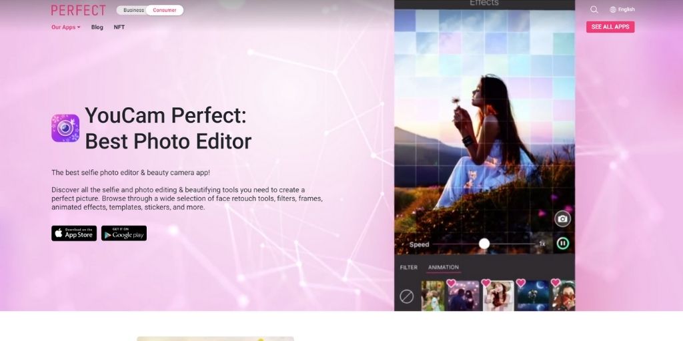683x341 pixels.
Task: Select the blue moon night thumbnail
Action: coord(533,296)
